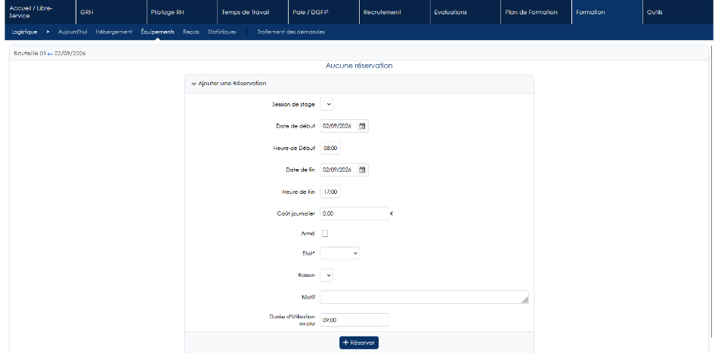Open calendar picker for Date de début
715x353 pixels.
pyautogui.click(x=362, y=126)
